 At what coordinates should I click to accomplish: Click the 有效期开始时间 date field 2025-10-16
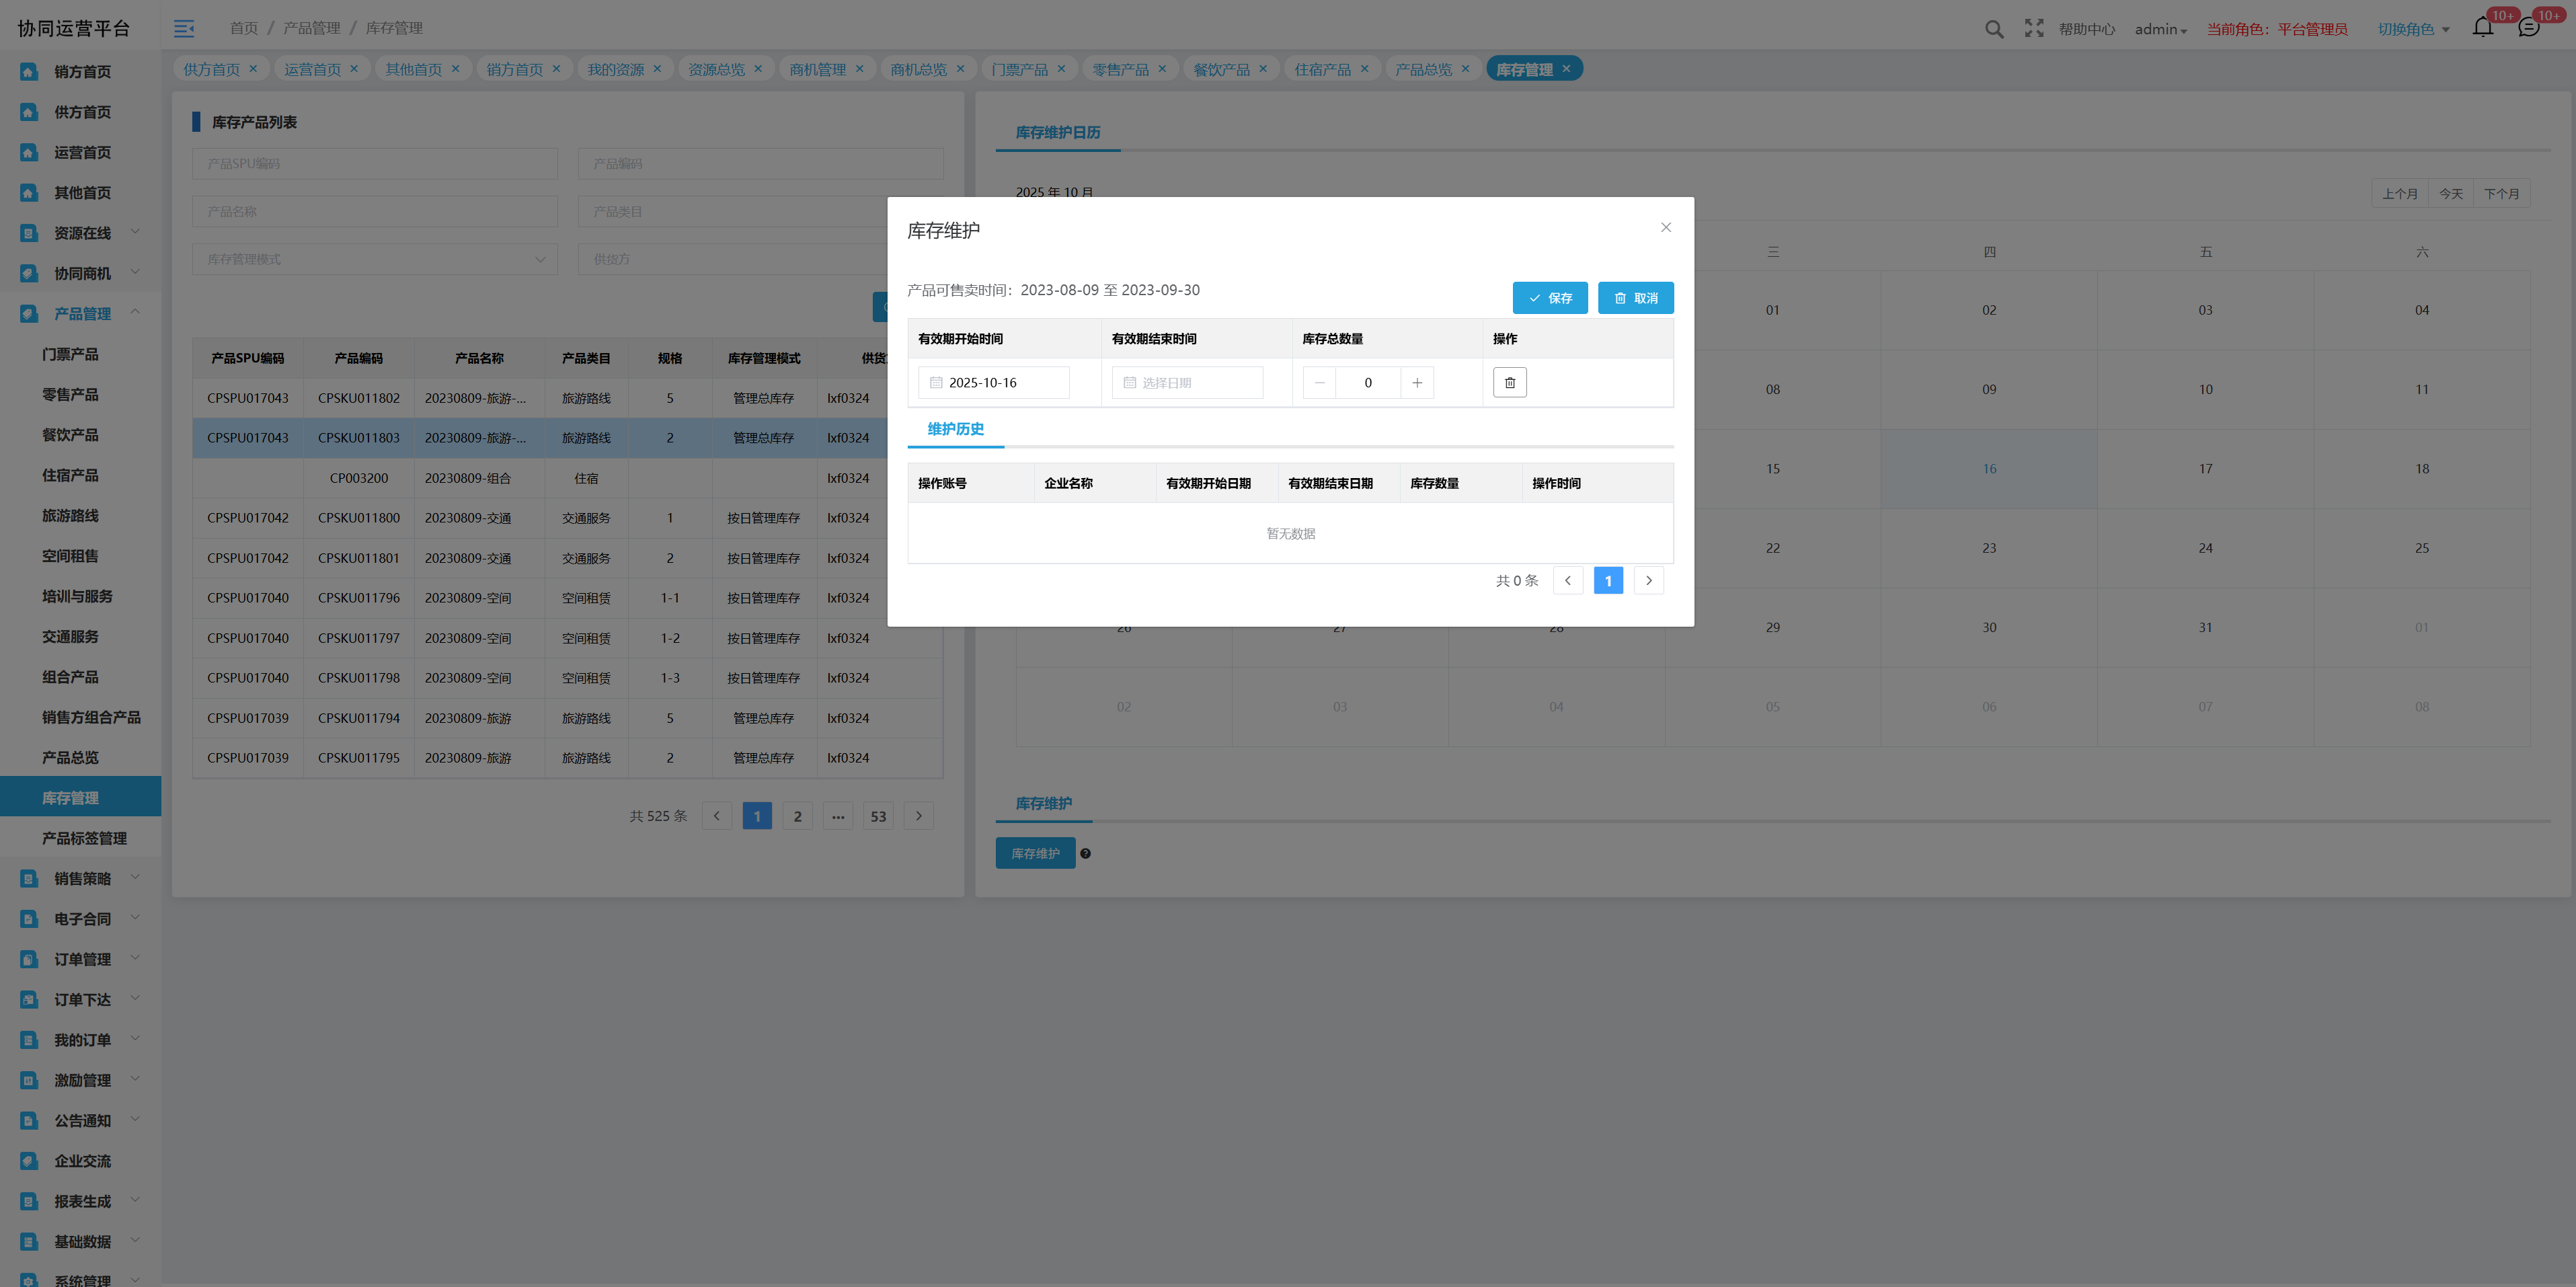[993, 383]
